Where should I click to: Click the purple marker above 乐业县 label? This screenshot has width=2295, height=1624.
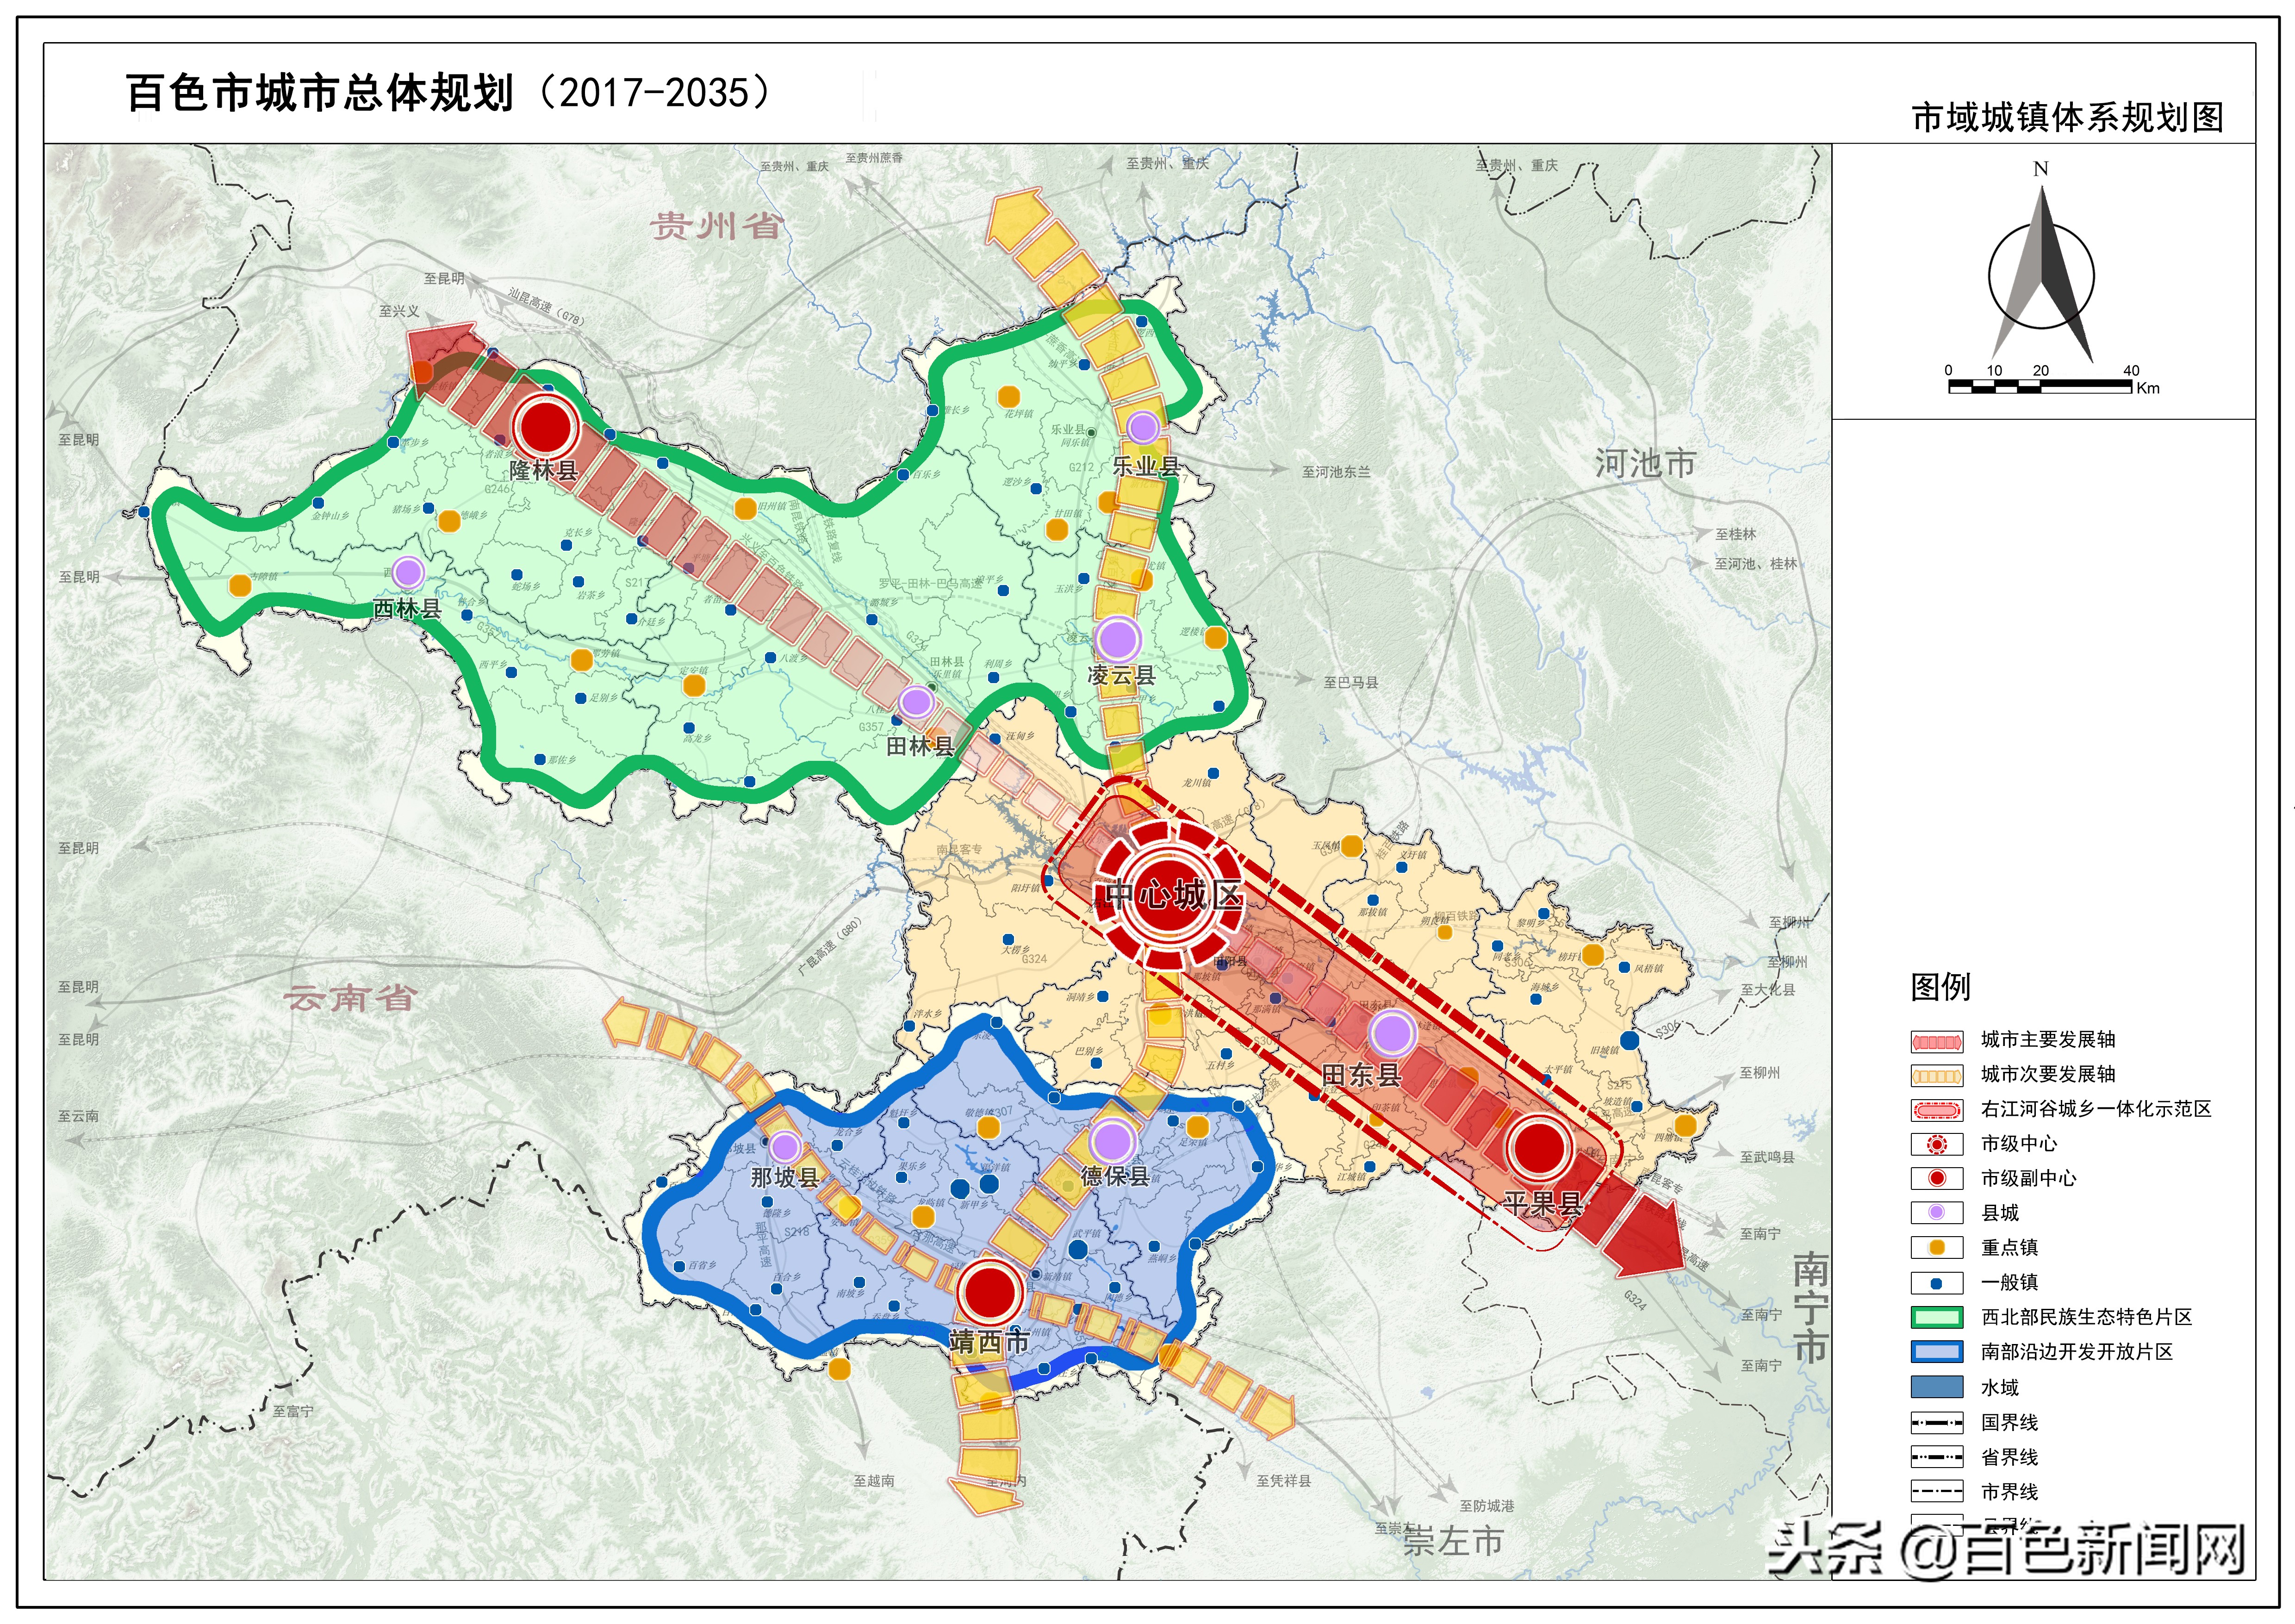(x=1142, y=428)
